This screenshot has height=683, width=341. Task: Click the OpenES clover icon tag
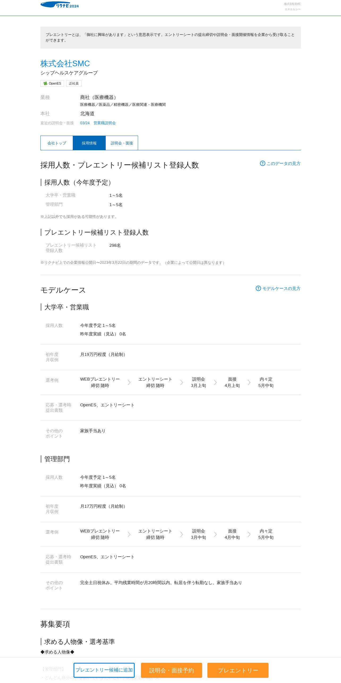pyautogui.click(x=52, y=84)
